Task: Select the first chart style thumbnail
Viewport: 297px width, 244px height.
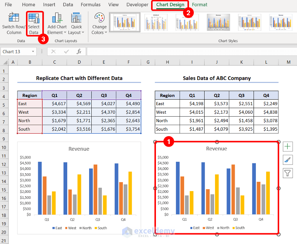Action: coord(125,22)
